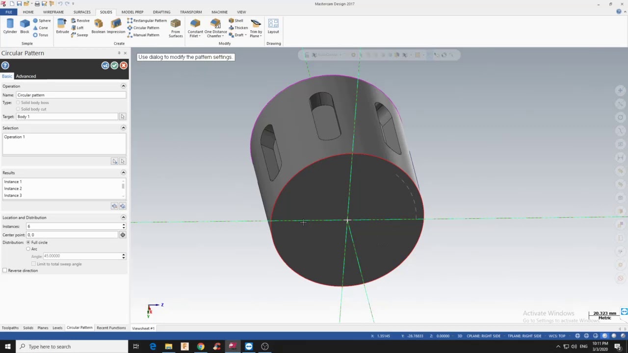628x353 pixels.
Task: Click CPLANE: RIGHT SIDE status entry
Action: click(x=484, y=336)
